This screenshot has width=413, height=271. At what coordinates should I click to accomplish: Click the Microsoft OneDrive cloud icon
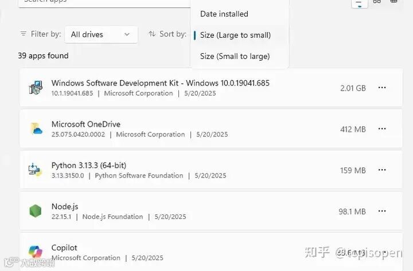pos(36,129)
